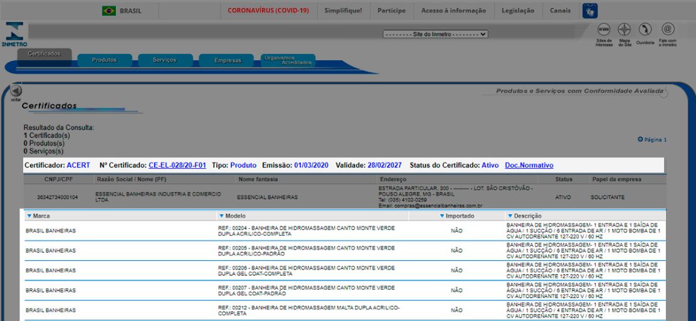This screenshot has height=321, width=696.
Task: Switch to the Empresas tab
Action: 227,60
